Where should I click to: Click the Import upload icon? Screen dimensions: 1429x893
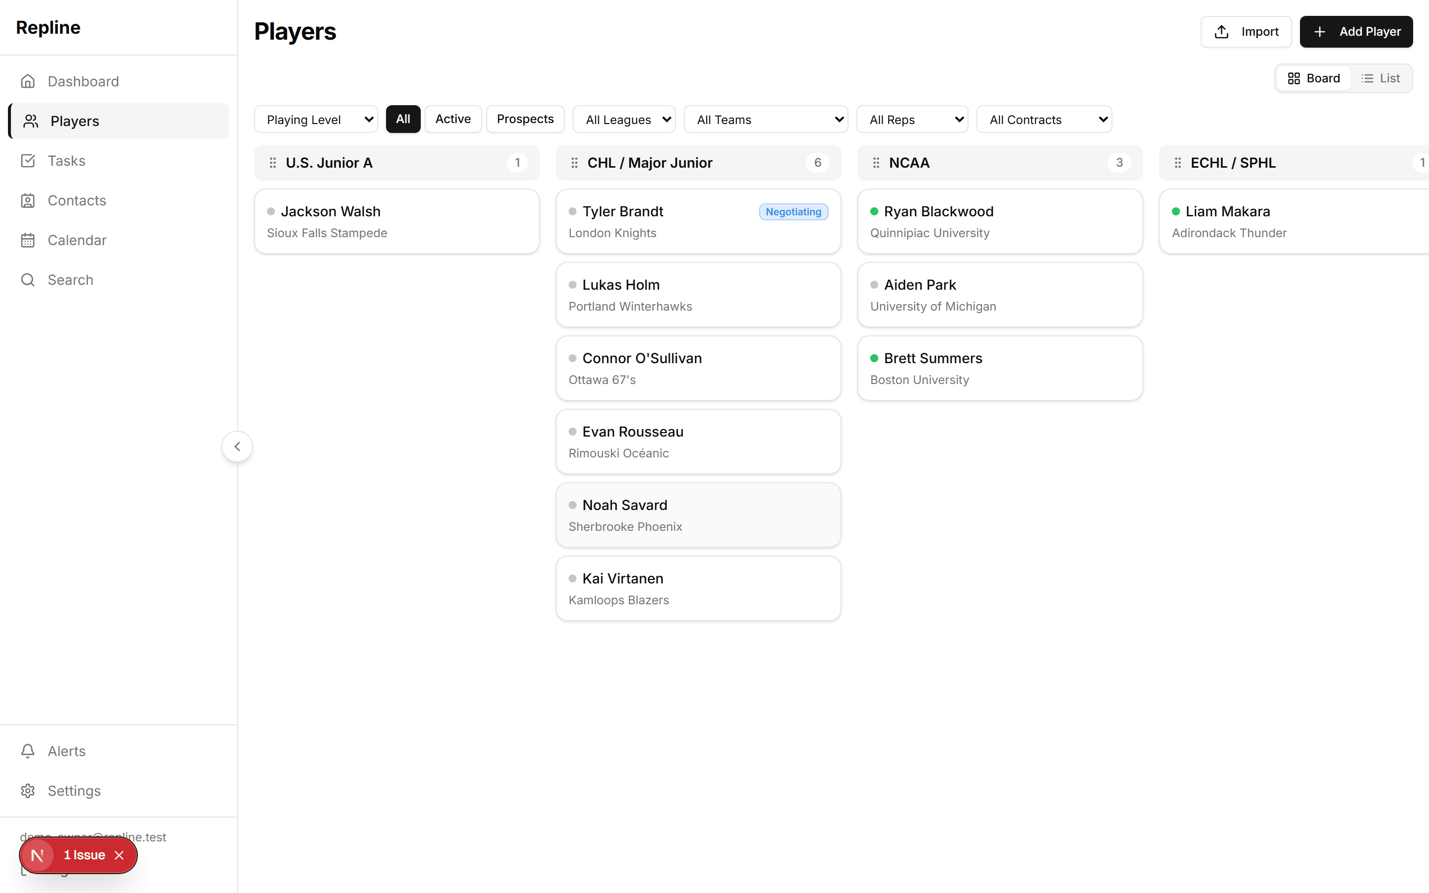1221,31
